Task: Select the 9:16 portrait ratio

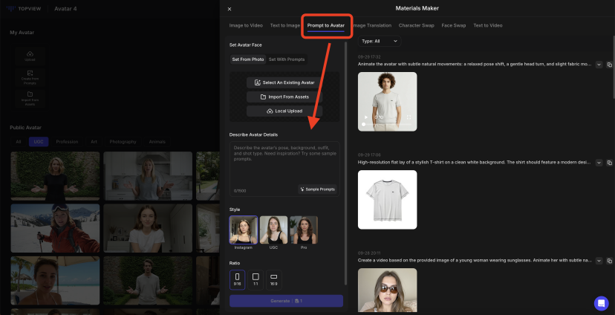Action: (237, 279)
